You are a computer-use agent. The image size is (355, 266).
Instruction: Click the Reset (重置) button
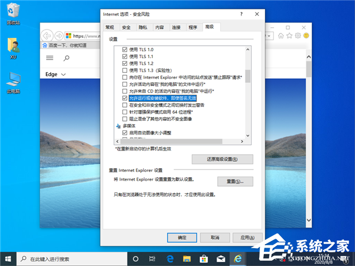point(235,181)
